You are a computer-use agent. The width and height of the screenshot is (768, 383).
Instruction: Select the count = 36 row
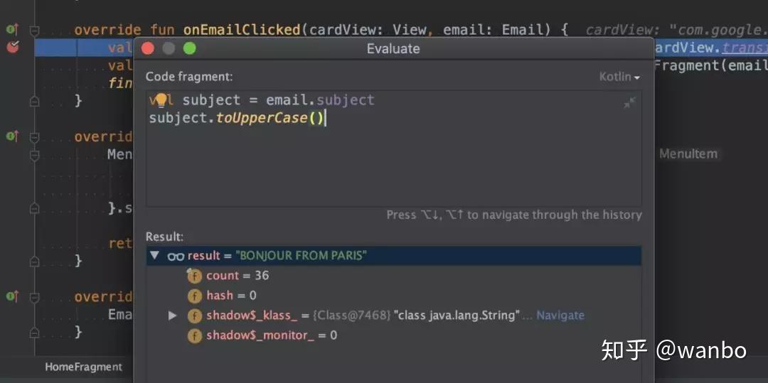[238, 276]
